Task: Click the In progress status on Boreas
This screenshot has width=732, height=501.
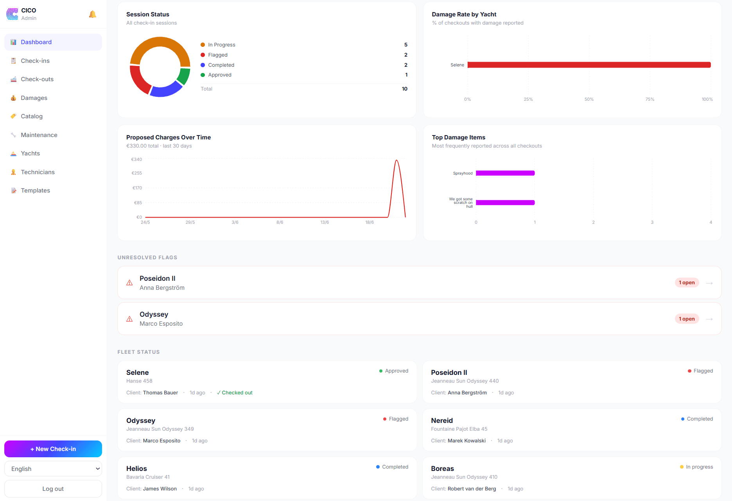Action: (x=696, y=467)
